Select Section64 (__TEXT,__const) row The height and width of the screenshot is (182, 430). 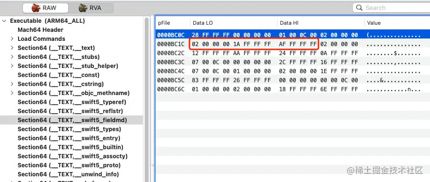(59, 75)
